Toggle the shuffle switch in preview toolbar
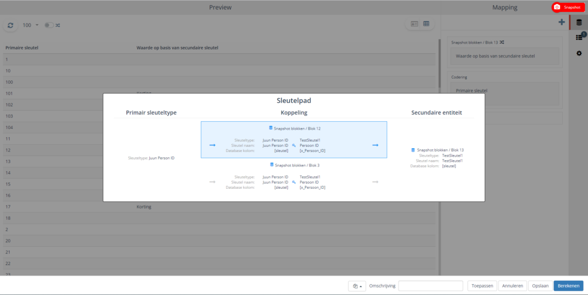Screen dimensions: 588x295 49,25
